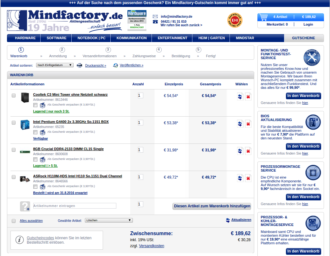Select the Cooltek C3 Mini Tower checkbox
This screenshot has width=330, height=256.
[x=14, y=95]
